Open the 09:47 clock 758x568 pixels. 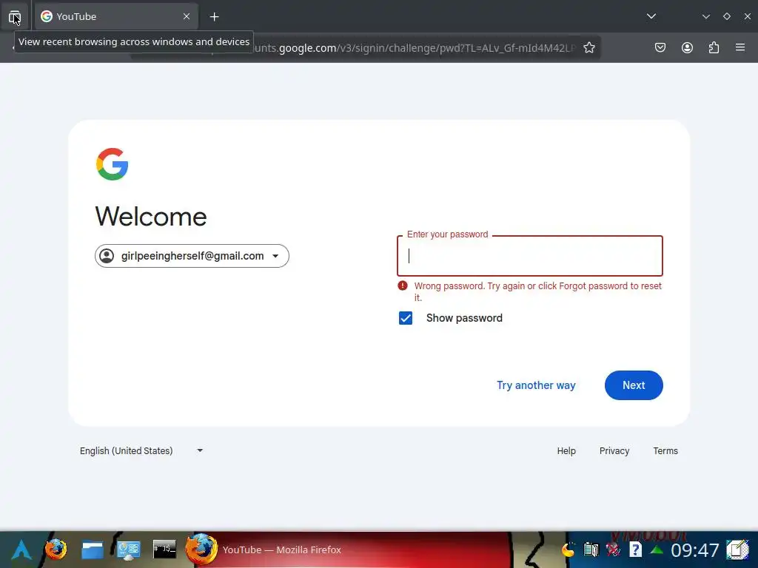[694, 550]
